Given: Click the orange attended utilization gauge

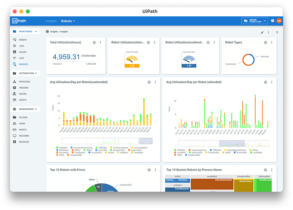Looking at the screenshot, I should pos(132,60).
